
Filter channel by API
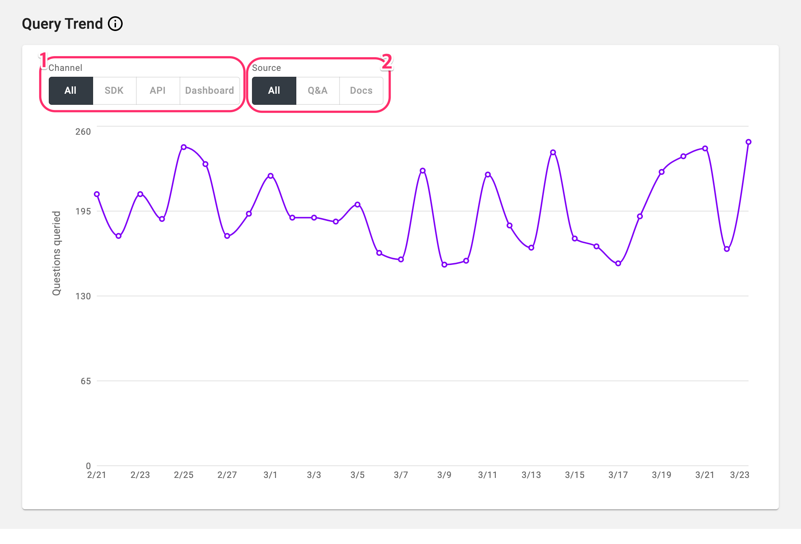coord(158,91)
